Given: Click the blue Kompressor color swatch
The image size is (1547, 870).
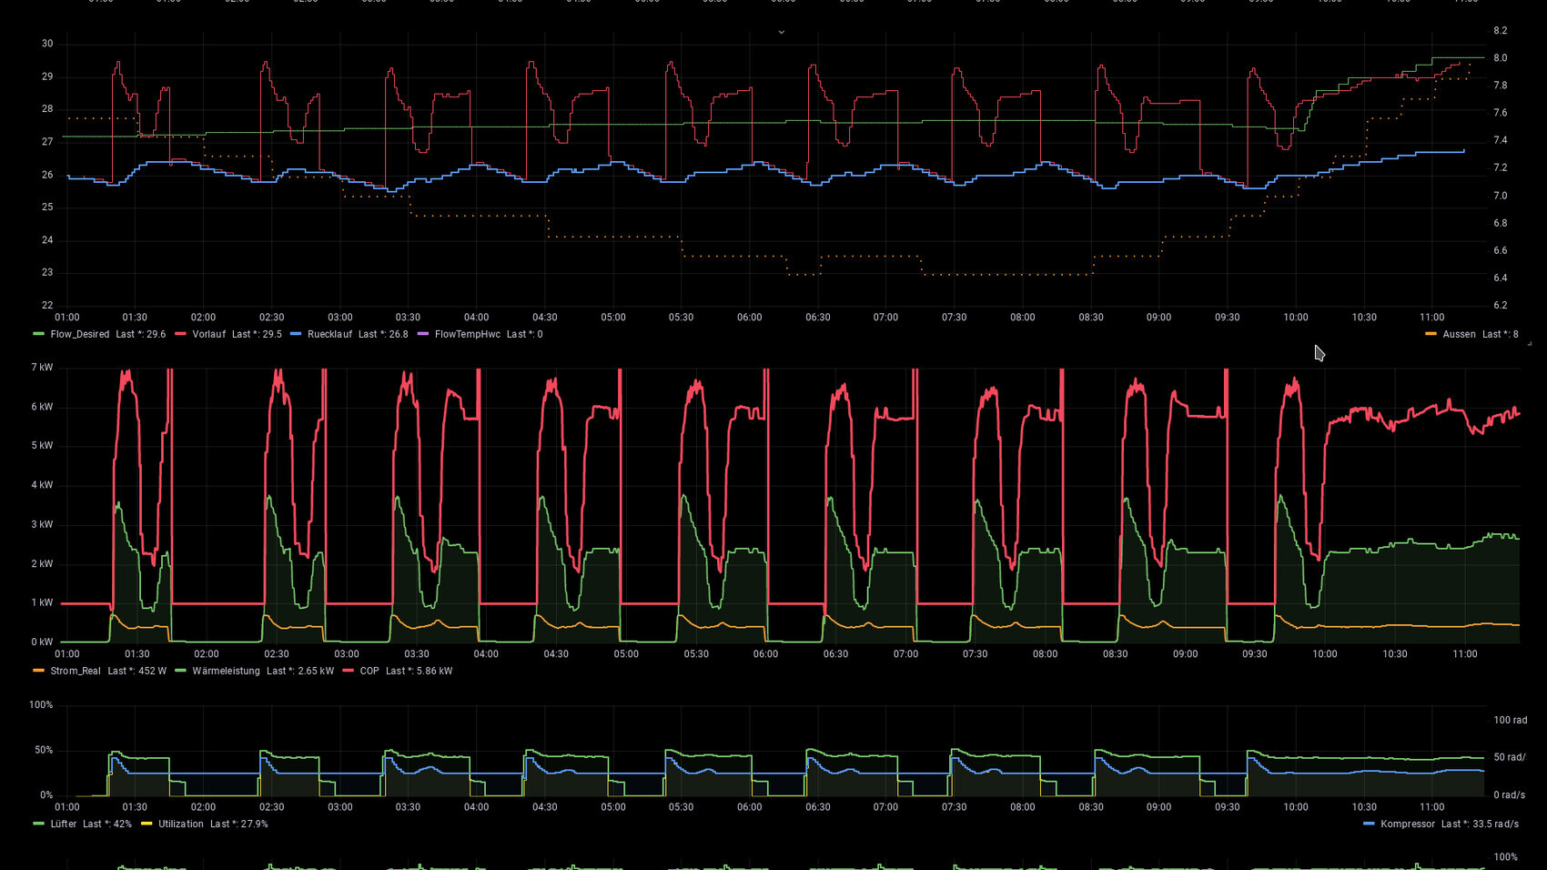Looking at the screenshot, I should [x=1369, y=824].
